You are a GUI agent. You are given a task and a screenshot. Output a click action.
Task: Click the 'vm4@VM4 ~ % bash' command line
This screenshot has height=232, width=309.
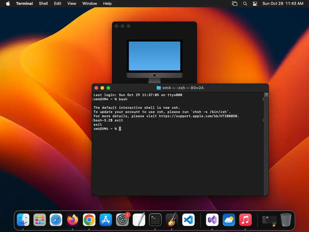110,99
